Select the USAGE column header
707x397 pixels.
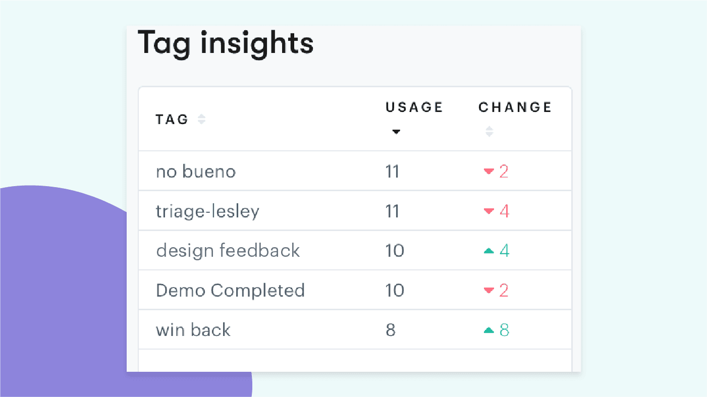pyautogui.click(x=414, y=107)
